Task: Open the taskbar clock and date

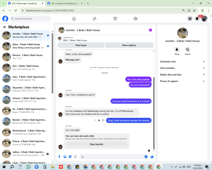Action: tap(198, 167)
